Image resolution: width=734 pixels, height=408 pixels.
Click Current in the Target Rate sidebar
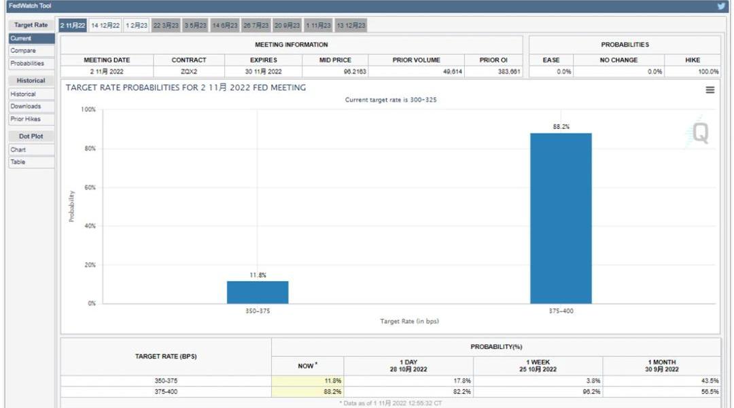click(x=31, y=38)
